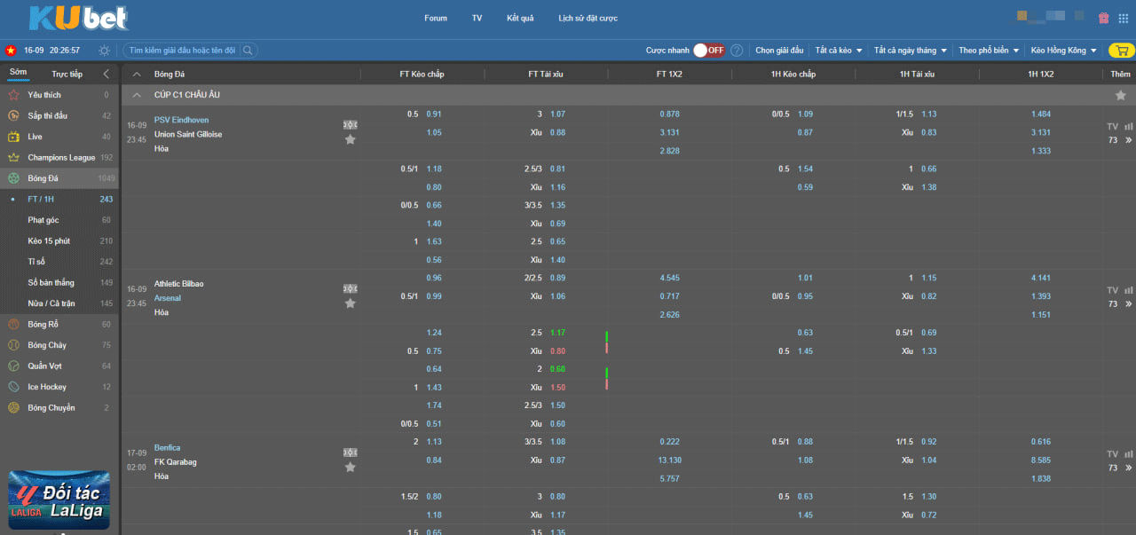Switch to the Trực tiếp tab
The width and height of the screenshot is (1136, 535).
click(67, 74)
